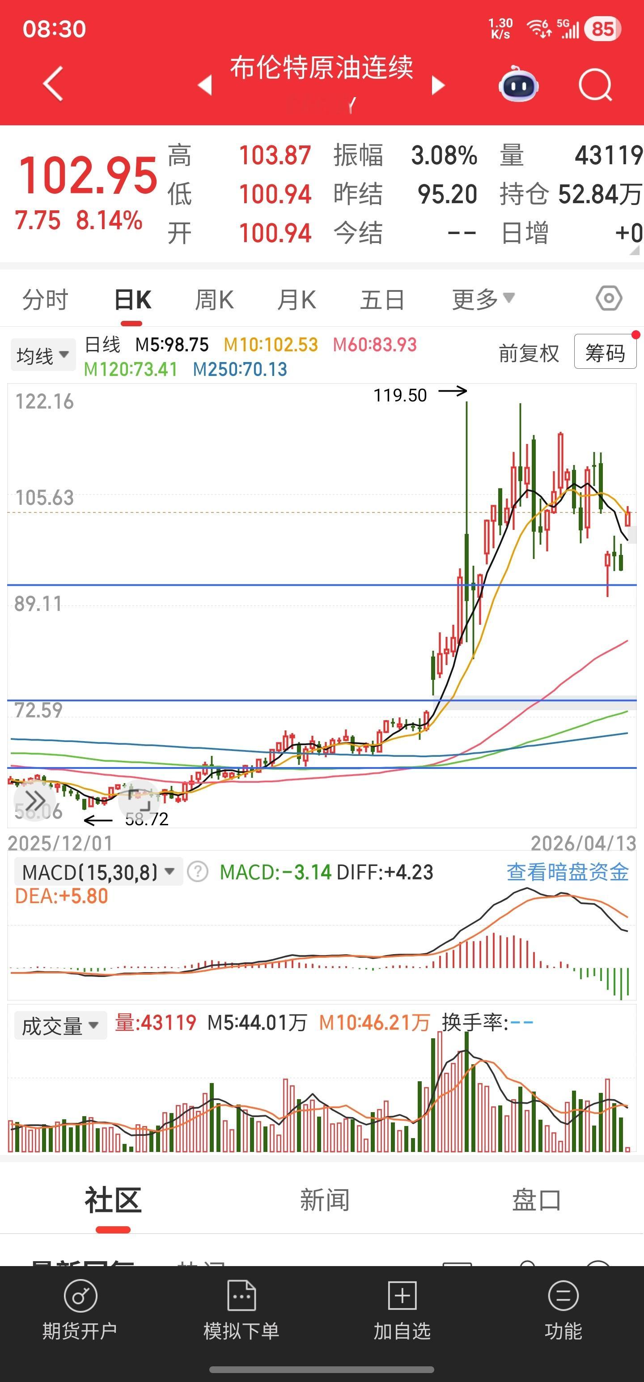
Task: Tap the 119.50 peak price label
Action: tap(400, 395)
